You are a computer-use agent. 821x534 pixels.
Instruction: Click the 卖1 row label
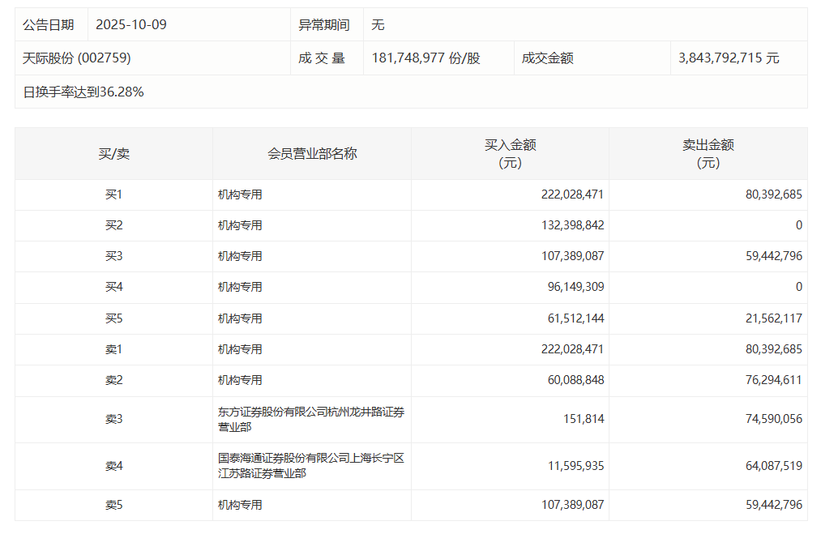pyautogui.click(x=113, y=349)
